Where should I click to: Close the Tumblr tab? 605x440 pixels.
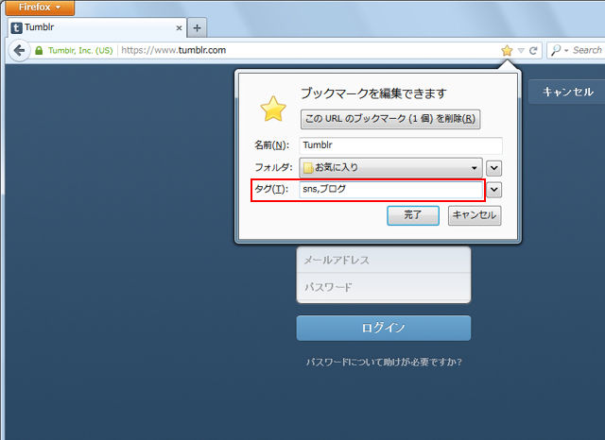pos(179,28)
